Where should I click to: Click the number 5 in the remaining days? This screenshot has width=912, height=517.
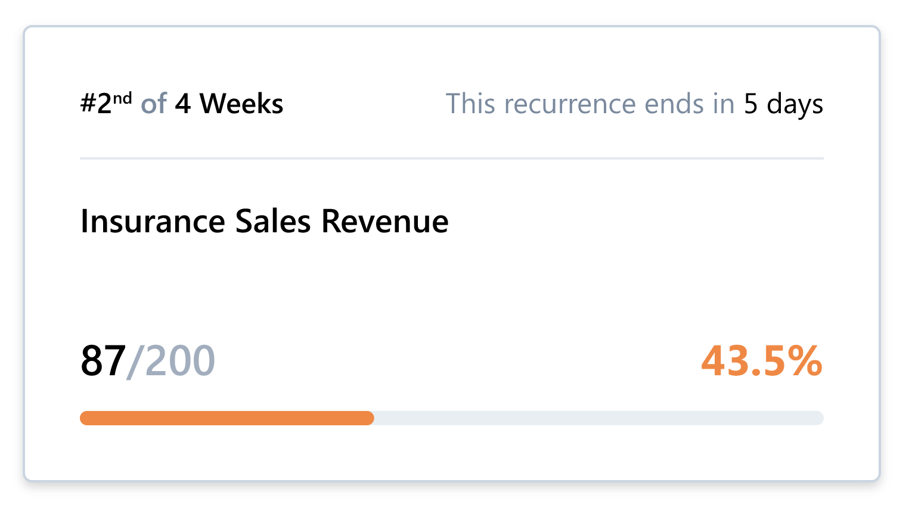(750, 104)
